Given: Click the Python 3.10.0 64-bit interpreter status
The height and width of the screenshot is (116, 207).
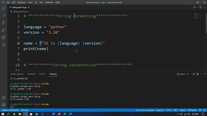Looking at the screenshot, I should [x=10, y=110].
